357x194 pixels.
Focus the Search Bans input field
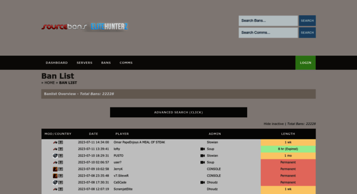coord(268,21)
